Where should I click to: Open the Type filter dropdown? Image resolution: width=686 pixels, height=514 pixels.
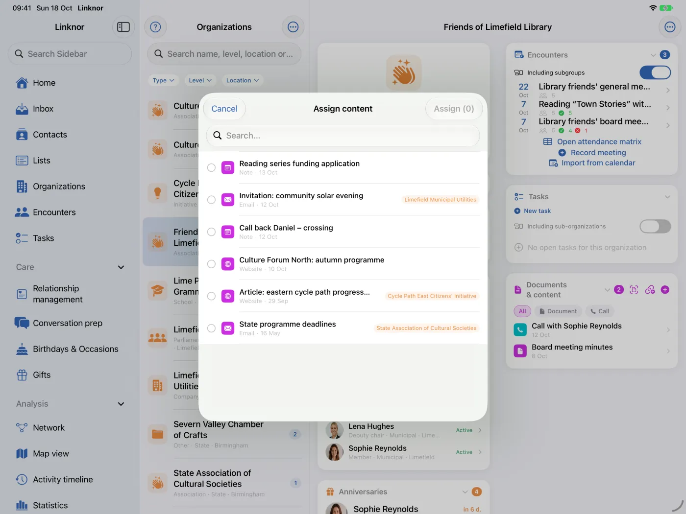tap(163, 80)
